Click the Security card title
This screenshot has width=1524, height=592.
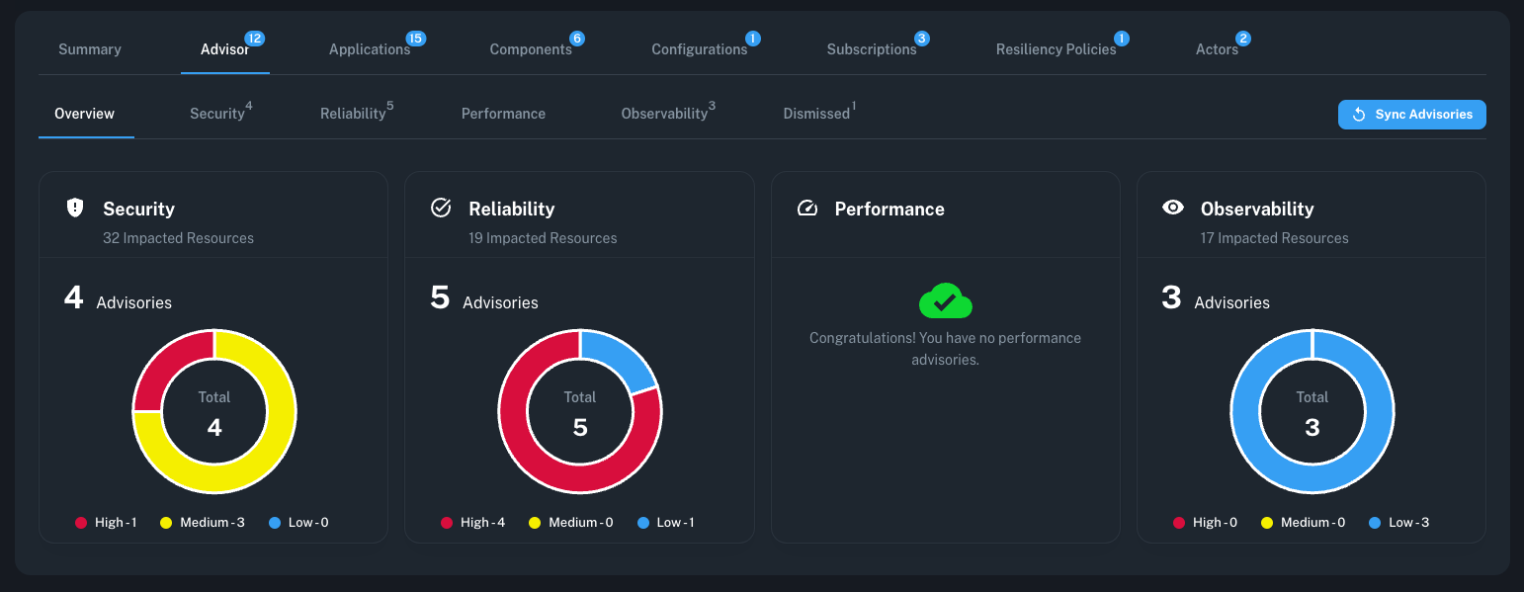[x=138, y=209]
